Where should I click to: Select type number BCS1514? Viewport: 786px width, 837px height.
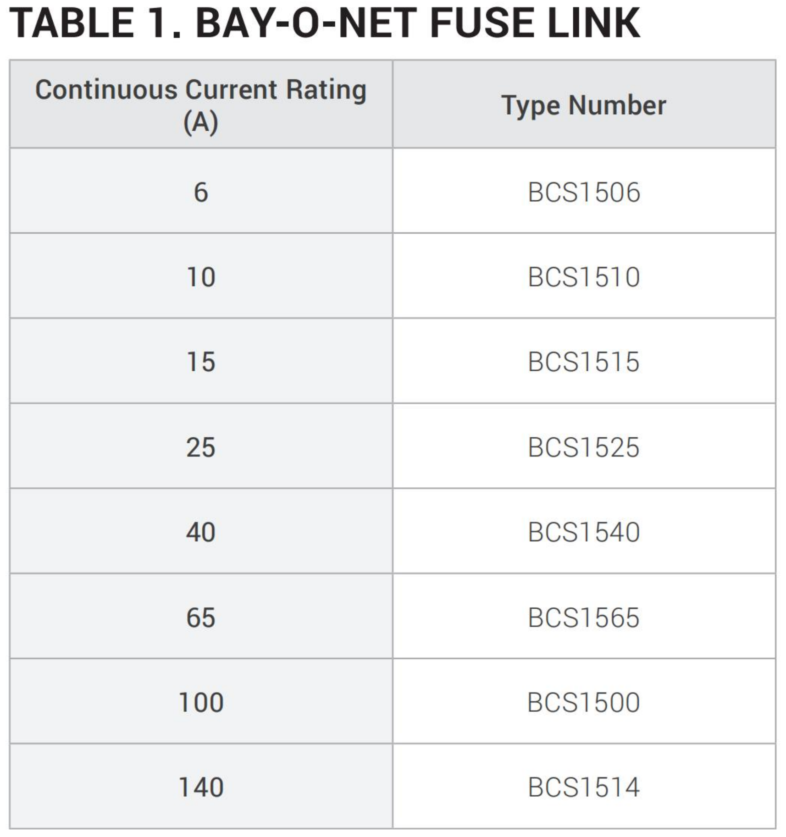(583, 787)
